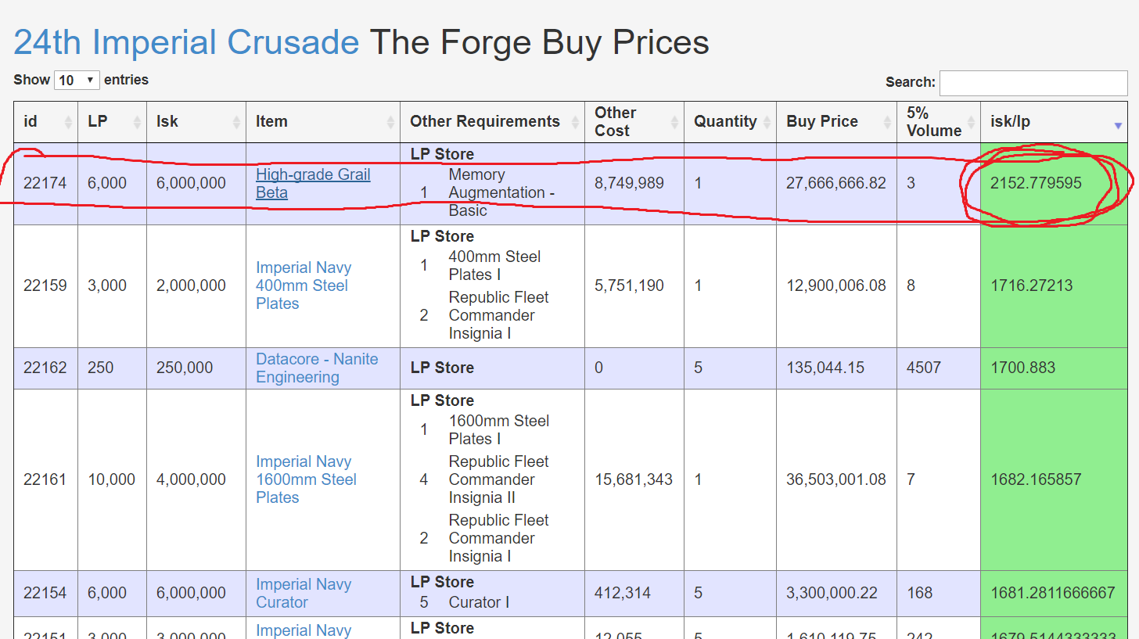Screen dimensions: 1139x639
Task: Select 5% volume value 168
Action: [x=919, y=593]
